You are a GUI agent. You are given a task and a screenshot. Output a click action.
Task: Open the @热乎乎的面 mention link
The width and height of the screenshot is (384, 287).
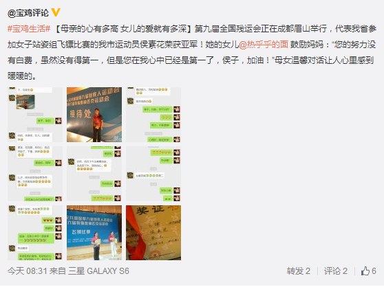point(264,45)
